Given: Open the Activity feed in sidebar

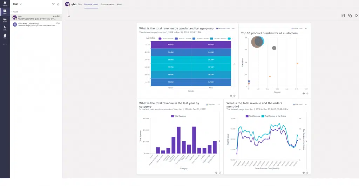Looking at the screenshot, I should point(5,3).
